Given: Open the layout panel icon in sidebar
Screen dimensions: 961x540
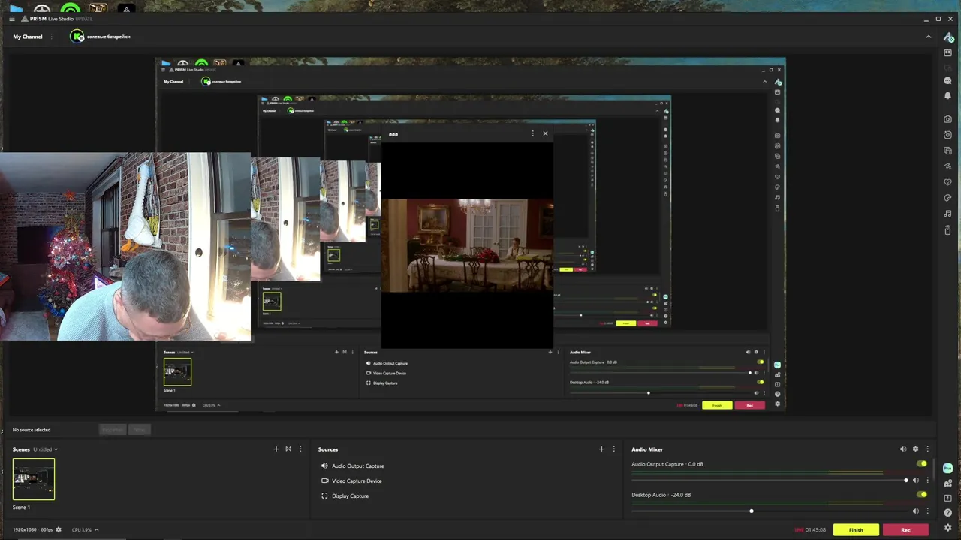Looking at the screenshot, I should point(948,53).
